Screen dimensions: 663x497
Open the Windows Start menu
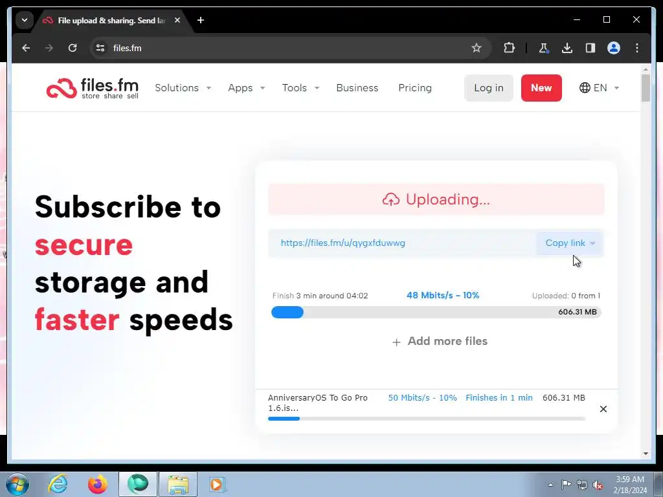coord(17,484)
